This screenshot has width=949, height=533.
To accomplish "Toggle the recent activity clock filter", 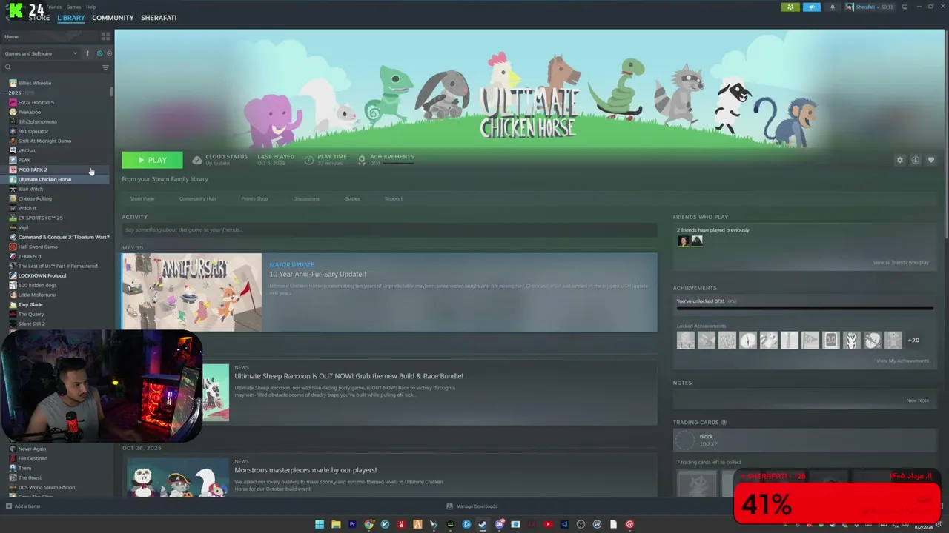I will coord(99,53).
